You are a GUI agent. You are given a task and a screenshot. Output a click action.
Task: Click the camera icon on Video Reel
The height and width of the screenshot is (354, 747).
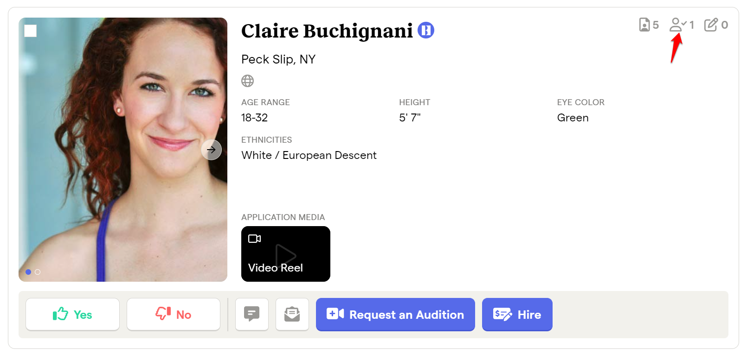coord(255,239)
